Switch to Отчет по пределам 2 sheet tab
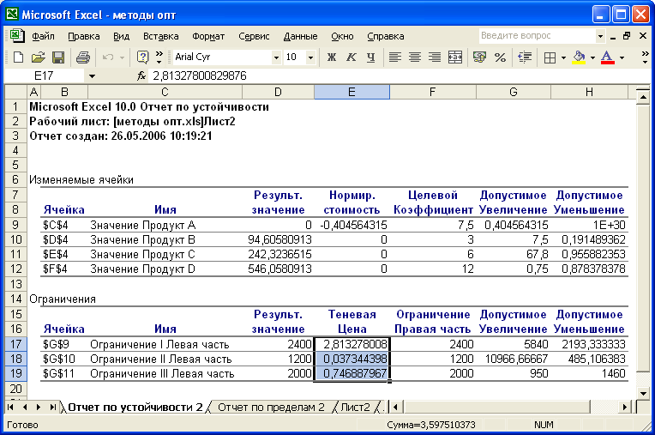 (271, 407)
